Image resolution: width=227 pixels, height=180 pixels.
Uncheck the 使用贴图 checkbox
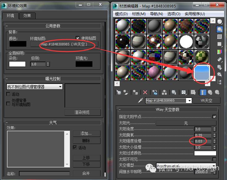pos(78,38)
